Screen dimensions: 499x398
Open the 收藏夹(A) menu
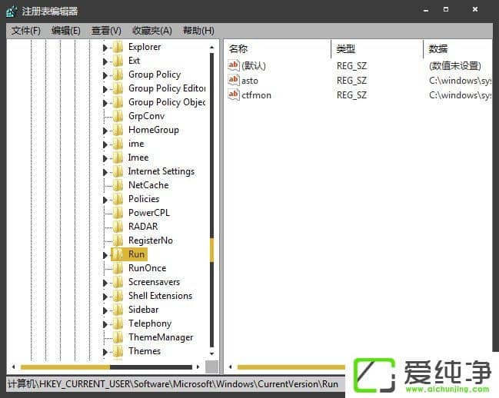point(151,31)
